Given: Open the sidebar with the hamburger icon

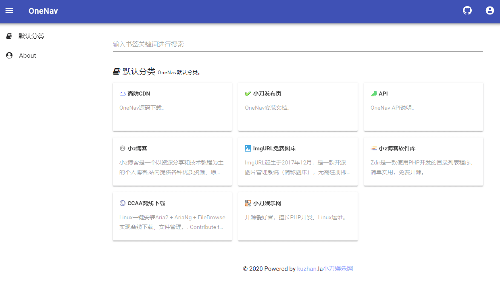Looking at the screenshot, I should pyautogui.click(x=9, y=10).
